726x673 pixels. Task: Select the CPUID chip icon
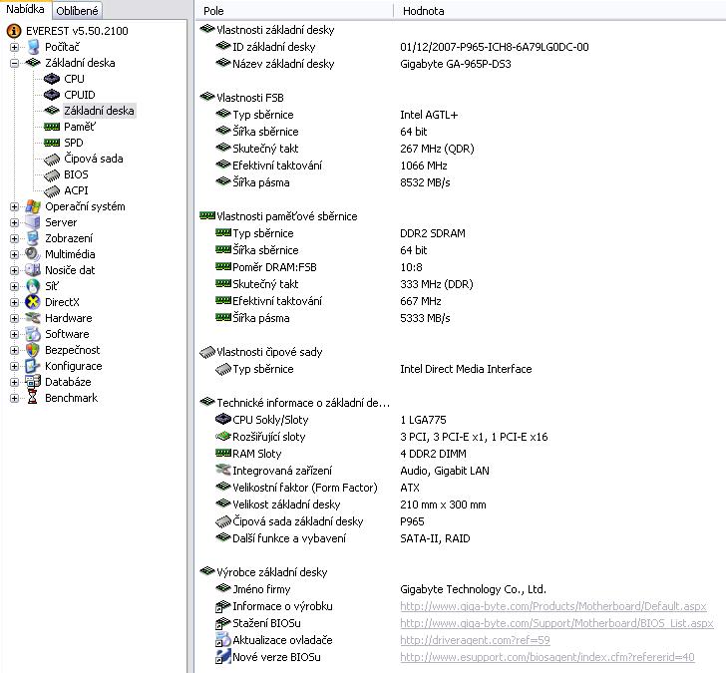point(52,95)
